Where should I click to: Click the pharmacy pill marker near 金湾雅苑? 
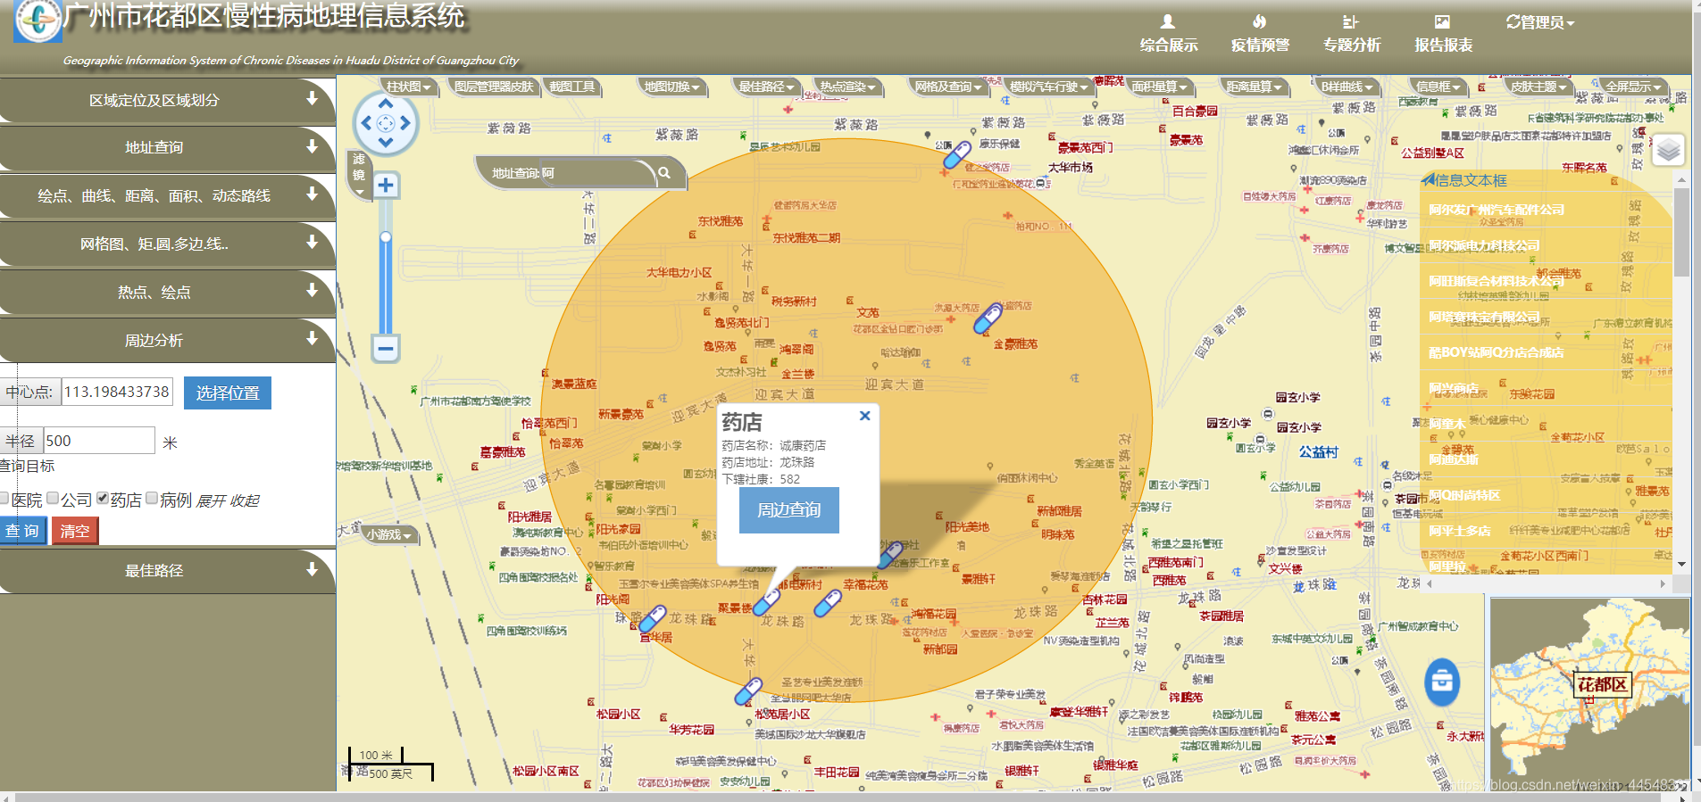[987, 319]
